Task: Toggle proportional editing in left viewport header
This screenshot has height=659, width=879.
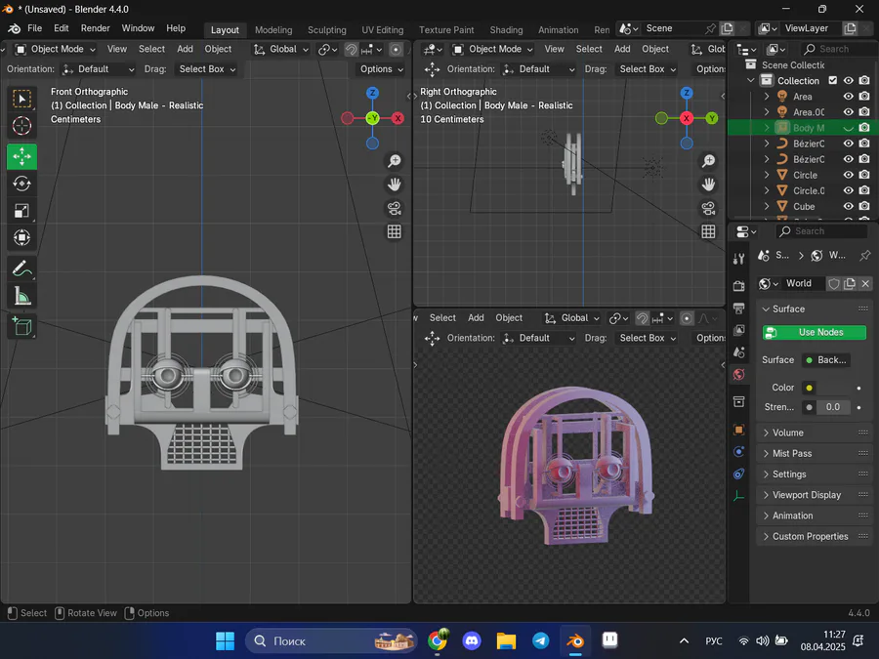Action: tap(396, 50)
